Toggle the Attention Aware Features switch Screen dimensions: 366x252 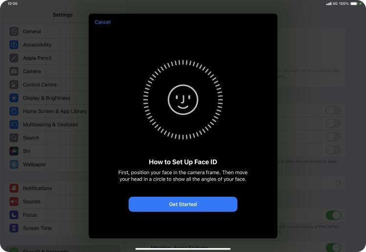point(333,247)
